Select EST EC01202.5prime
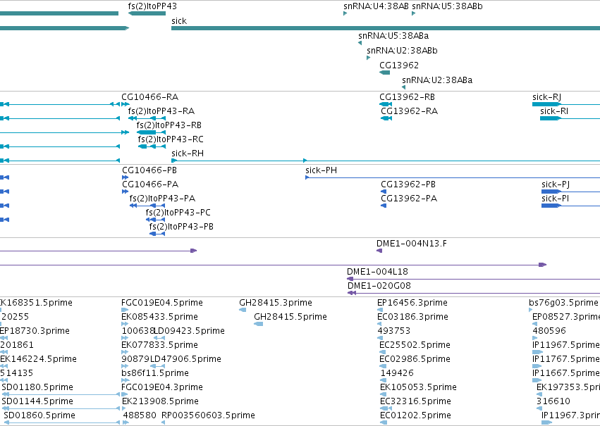The height and width of the screenshot is (426, 600). coord(415,415)
